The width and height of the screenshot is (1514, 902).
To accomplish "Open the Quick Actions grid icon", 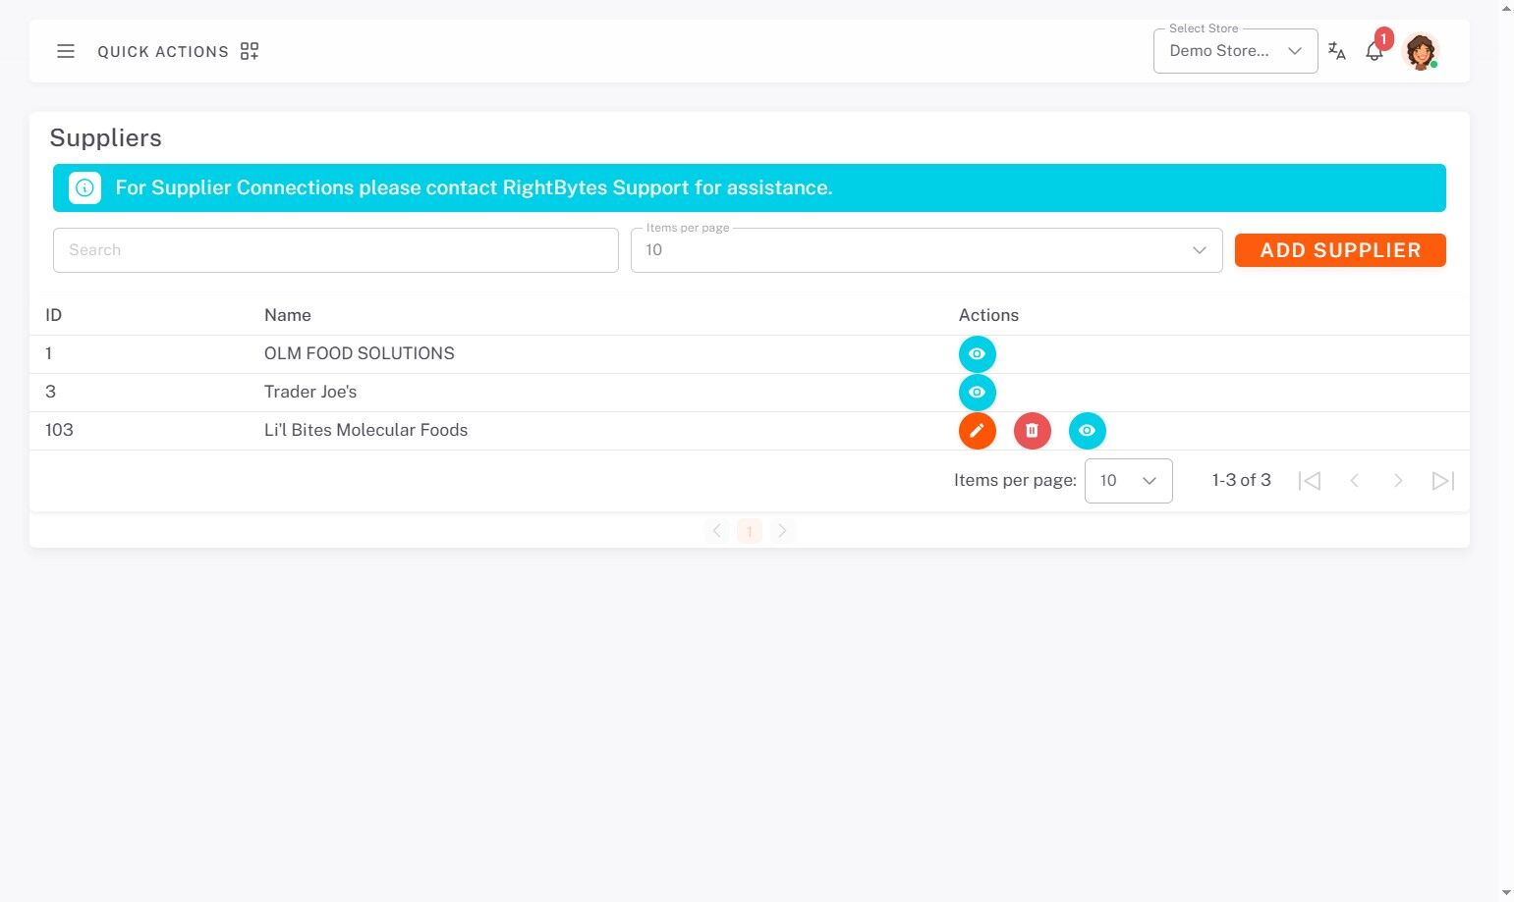I will 250,51.
